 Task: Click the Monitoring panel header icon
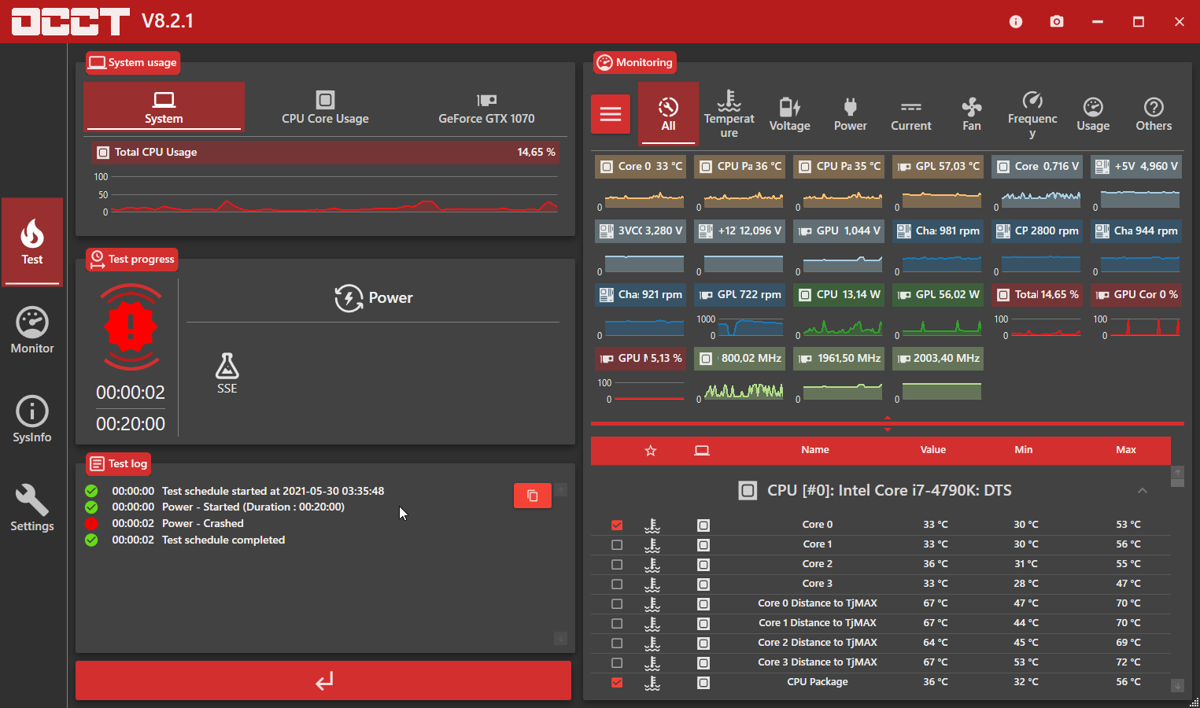(604, 62)
